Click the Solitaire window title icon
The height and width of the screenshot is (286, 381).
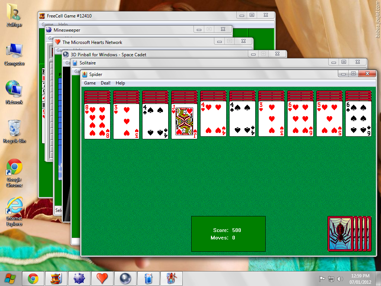click(75, 63)
